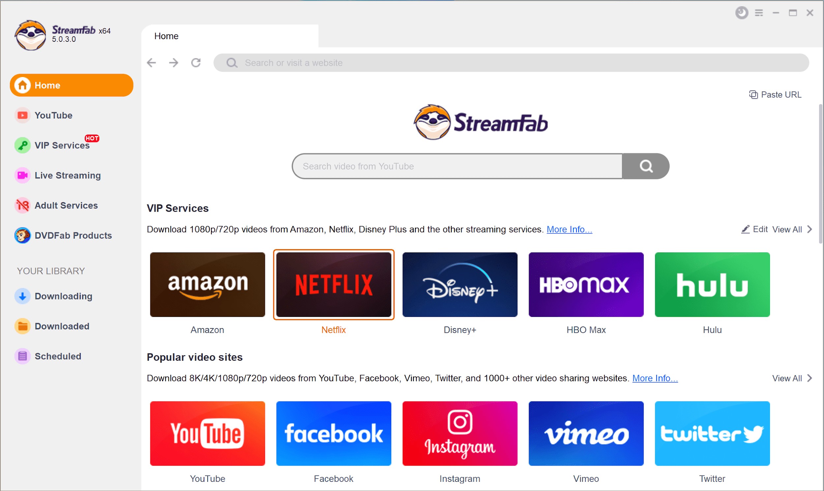Click the HBO Max service icon
The width and height of the screenshot is (824, 491).
tap(585, 285)
